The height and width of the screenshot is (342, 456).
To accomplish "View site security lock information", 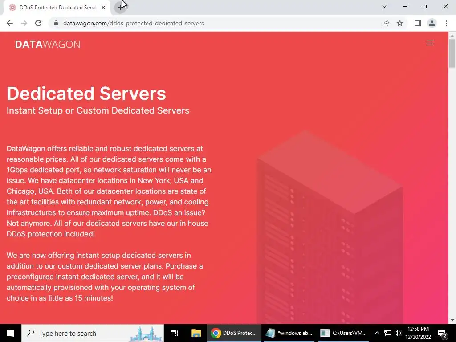I will point(56,23).
